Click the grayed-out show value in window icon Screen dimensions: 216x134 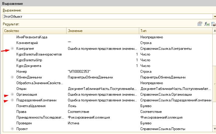[x=200, y=24]
